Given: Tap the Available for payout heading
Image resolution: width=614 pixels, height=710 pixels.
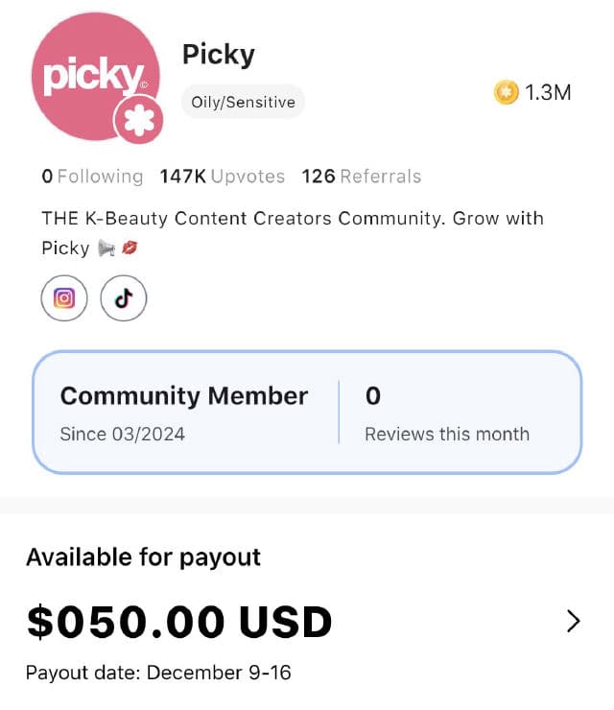Looking at the screenshot, I should tap(143, 556).
